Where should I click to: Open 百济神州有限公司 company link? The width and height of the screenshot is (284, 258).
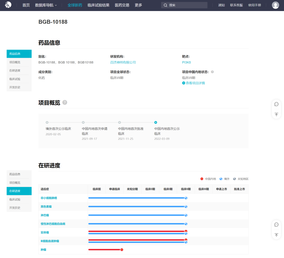pos(123,62)
